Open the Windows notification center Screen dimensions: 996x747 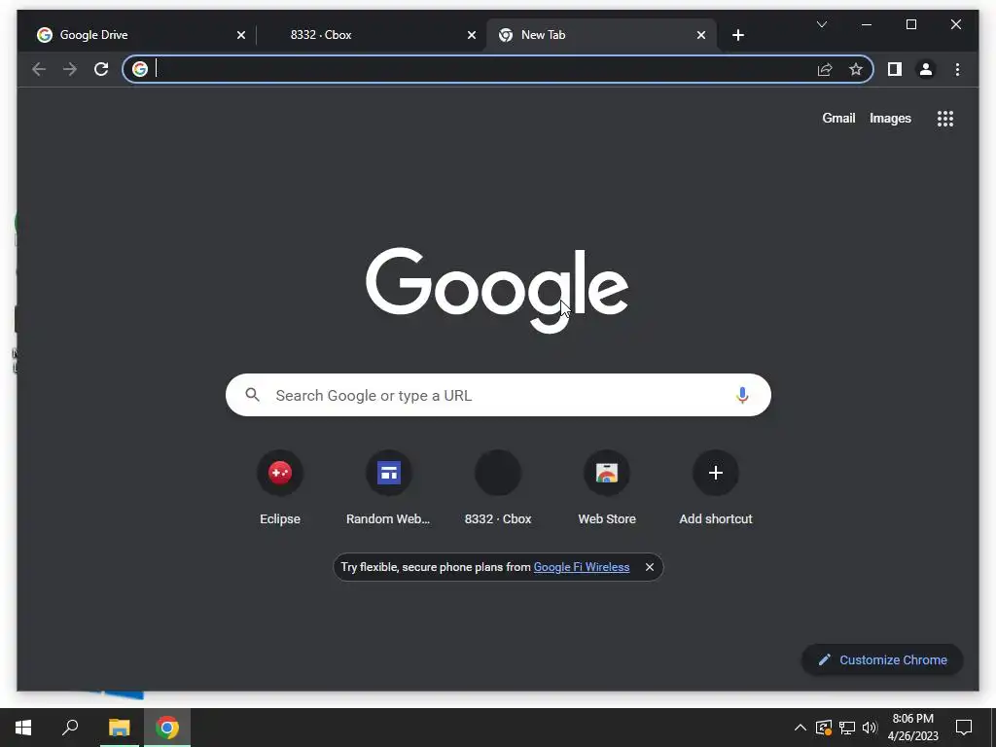point(964,728)
